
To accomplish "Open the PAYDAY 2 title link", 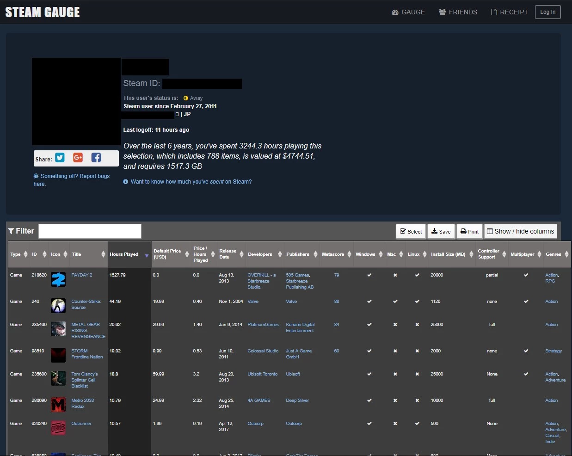I will [x=82, y=275].
